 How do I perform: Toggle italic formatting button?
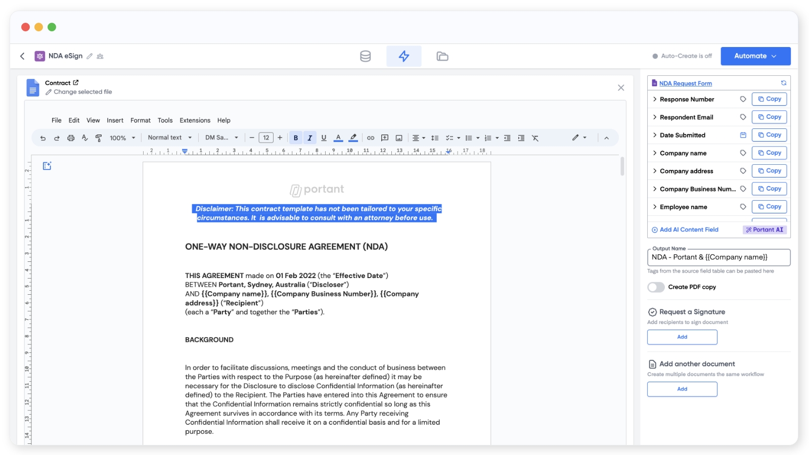[310, 138]
